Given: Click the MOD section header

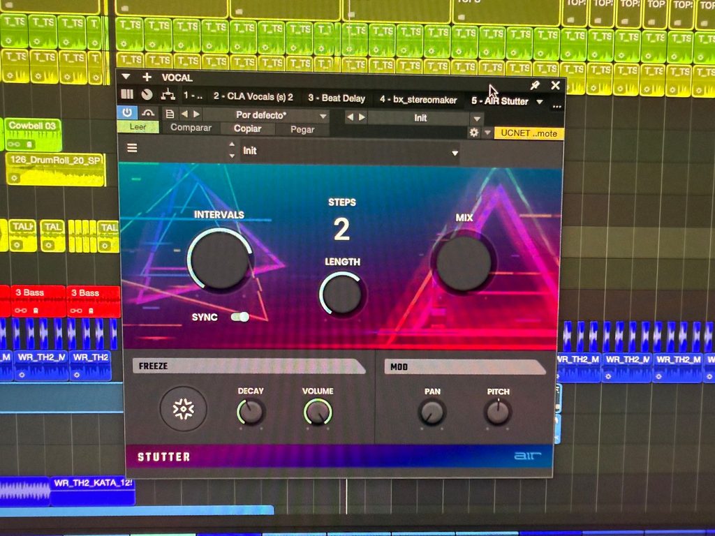Looking at the screenshot, I should point(465,367).
